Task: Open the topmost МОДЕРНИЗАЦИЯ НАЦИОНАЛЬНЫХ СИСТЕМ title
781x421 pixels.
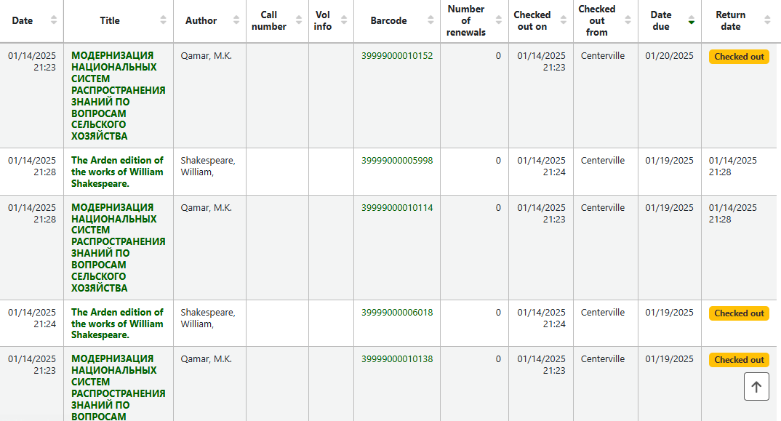Action: [118, 95]
